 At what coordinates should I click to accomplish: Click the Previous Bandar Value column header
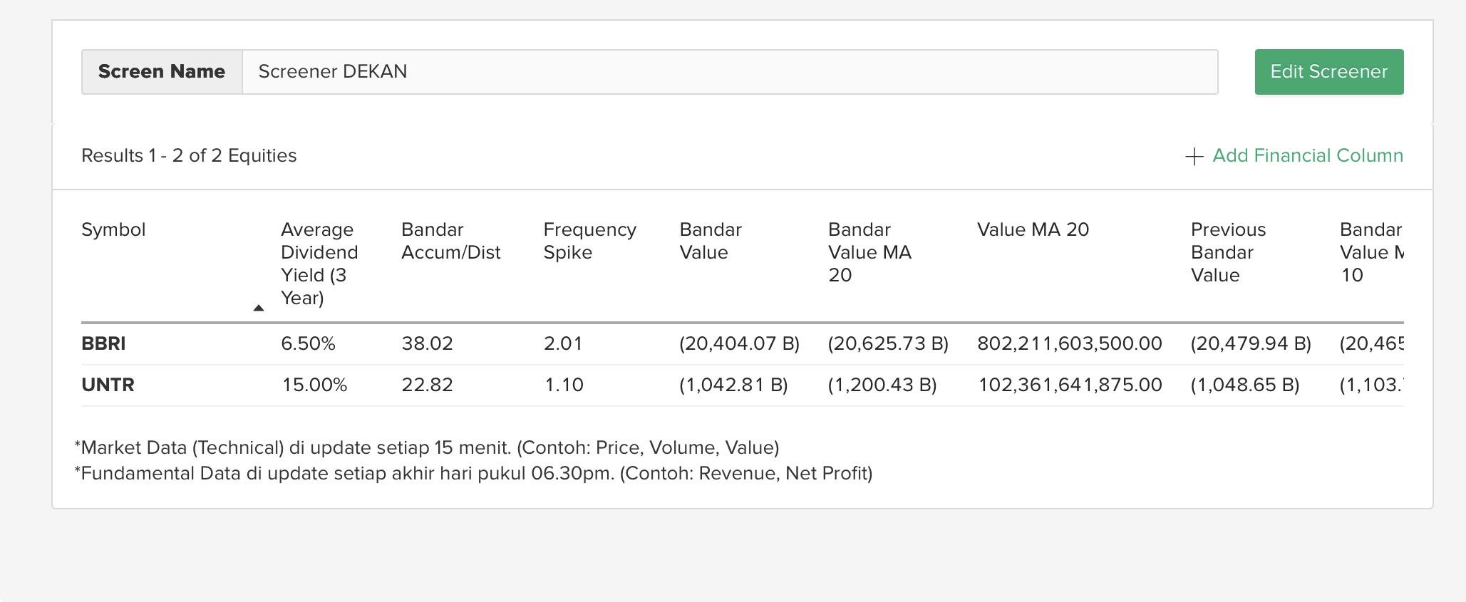[x=1228, y=252]
